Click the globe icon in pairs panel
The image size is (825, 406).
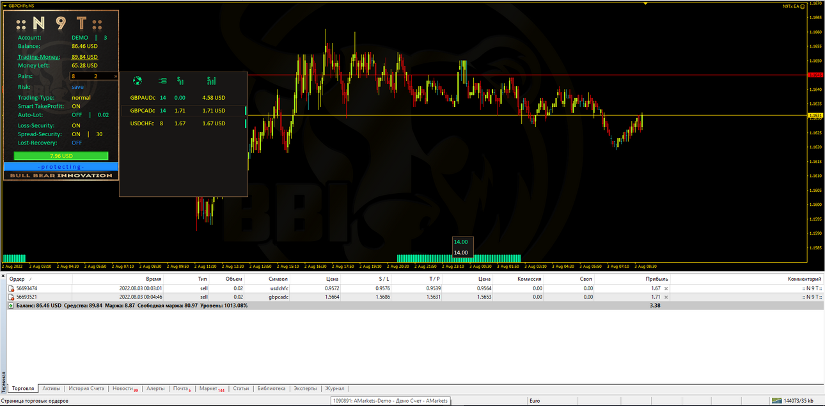[x=136, y=81]
